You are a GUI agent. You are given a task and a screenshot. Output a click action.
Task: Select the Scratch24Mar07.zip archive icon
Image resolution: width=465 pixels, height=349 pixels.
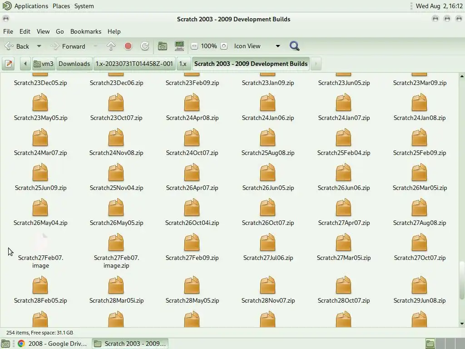(40, 137)
